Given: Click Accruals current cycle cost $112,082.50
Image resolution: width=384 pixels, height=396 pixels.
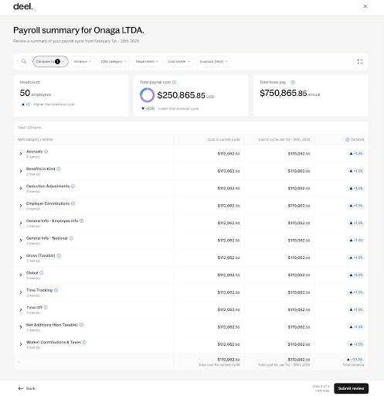Looking at the screenshot, I should [x=229, y=154].
